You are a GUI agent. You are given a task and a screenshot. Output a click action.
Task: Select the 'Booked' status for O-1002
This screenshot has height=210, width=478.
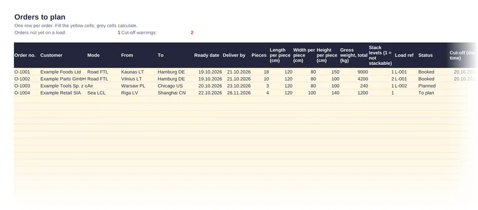point(426,79)
